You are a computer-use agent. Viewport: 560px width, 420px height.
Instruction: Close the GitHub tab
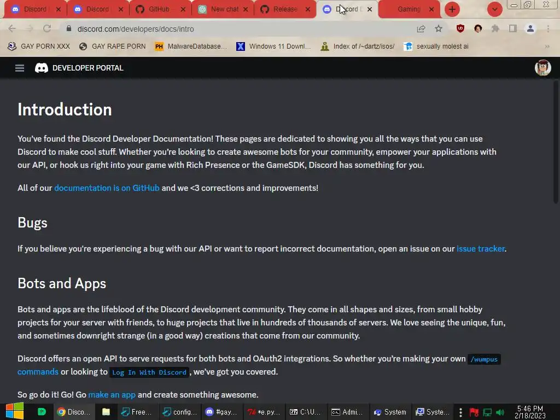183,9
